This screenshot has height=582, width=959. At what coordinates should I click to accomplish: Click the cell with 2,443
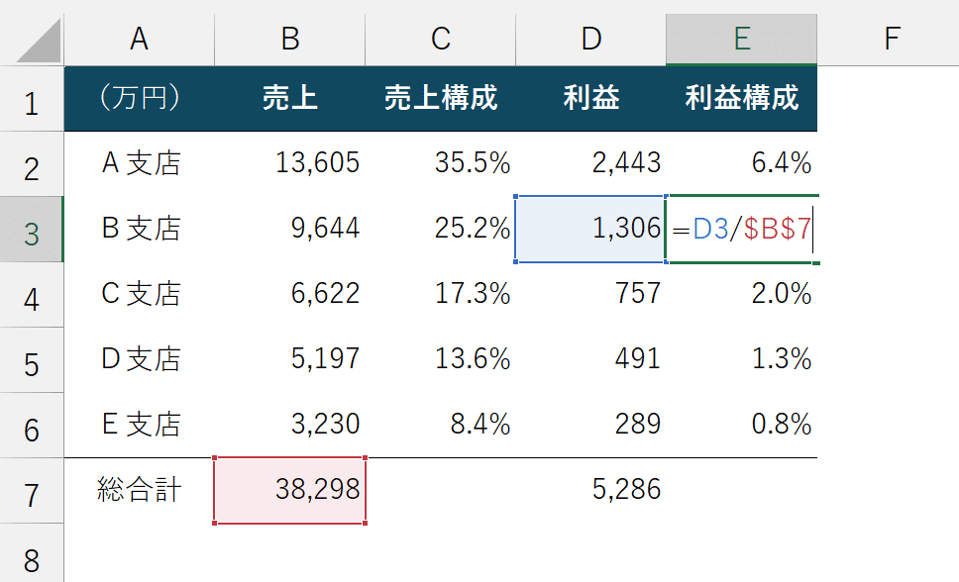coord(590,164)
